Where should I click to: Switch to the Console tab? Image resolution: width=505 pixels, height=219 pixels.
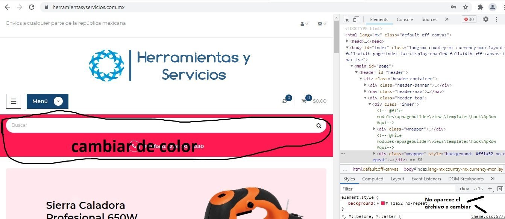click(405, 19)
